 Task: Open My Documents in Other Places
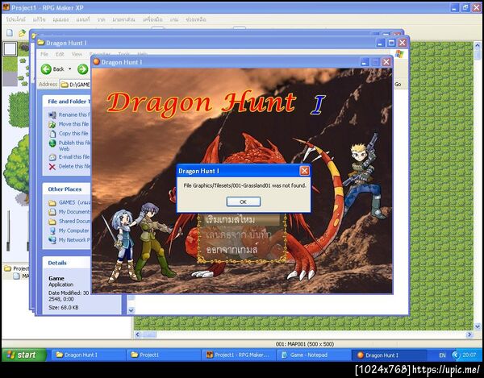pyautogui.click(x=74, y=212)
